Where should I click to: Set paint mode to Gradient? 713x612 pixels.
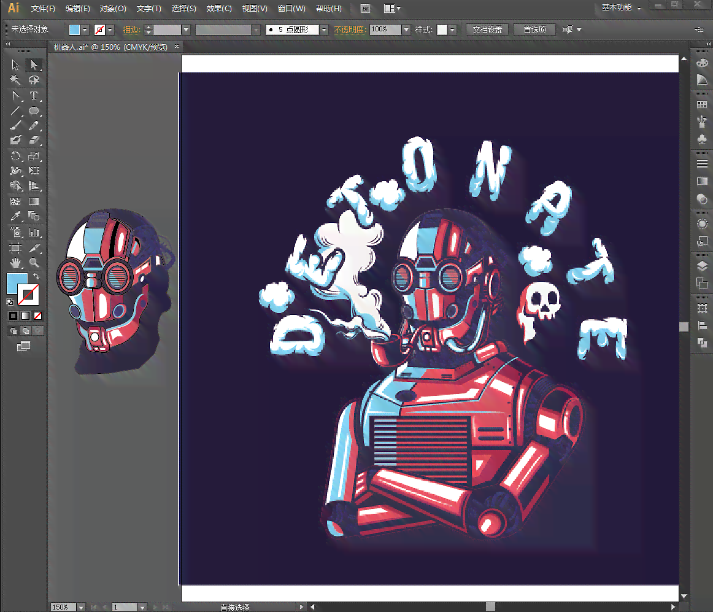tap(26, 316)
